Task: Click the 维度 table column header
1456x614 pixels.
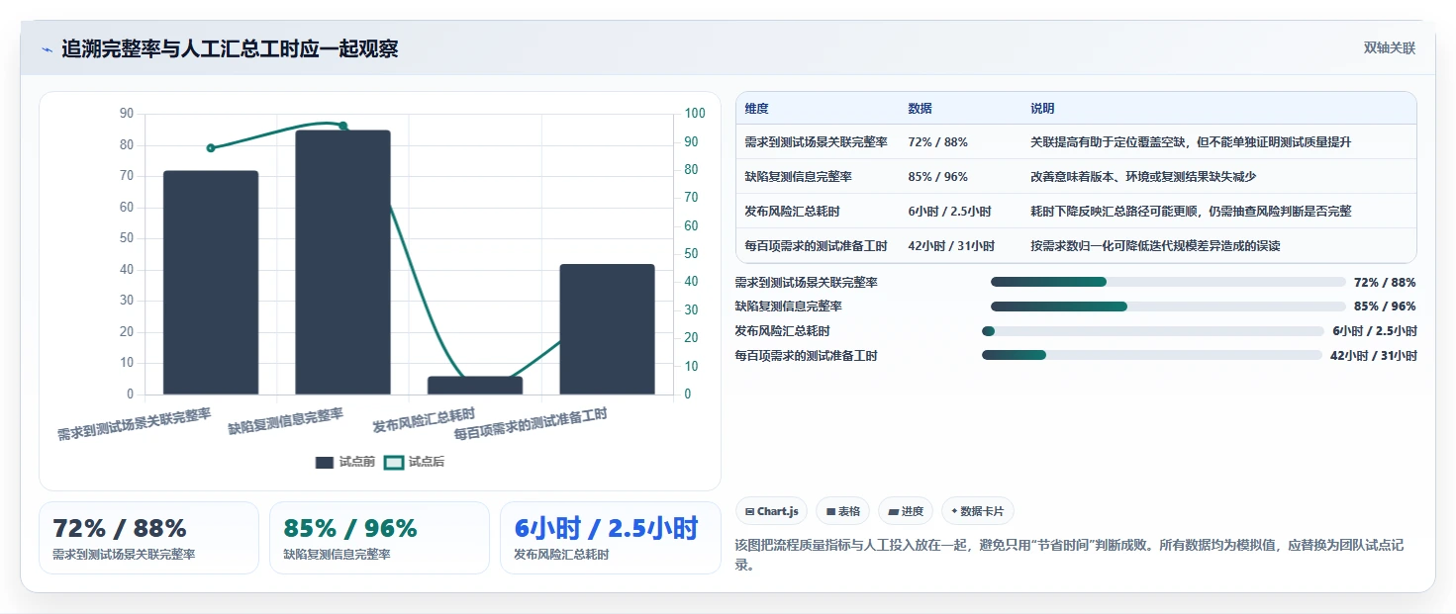Action: (756, 109)
